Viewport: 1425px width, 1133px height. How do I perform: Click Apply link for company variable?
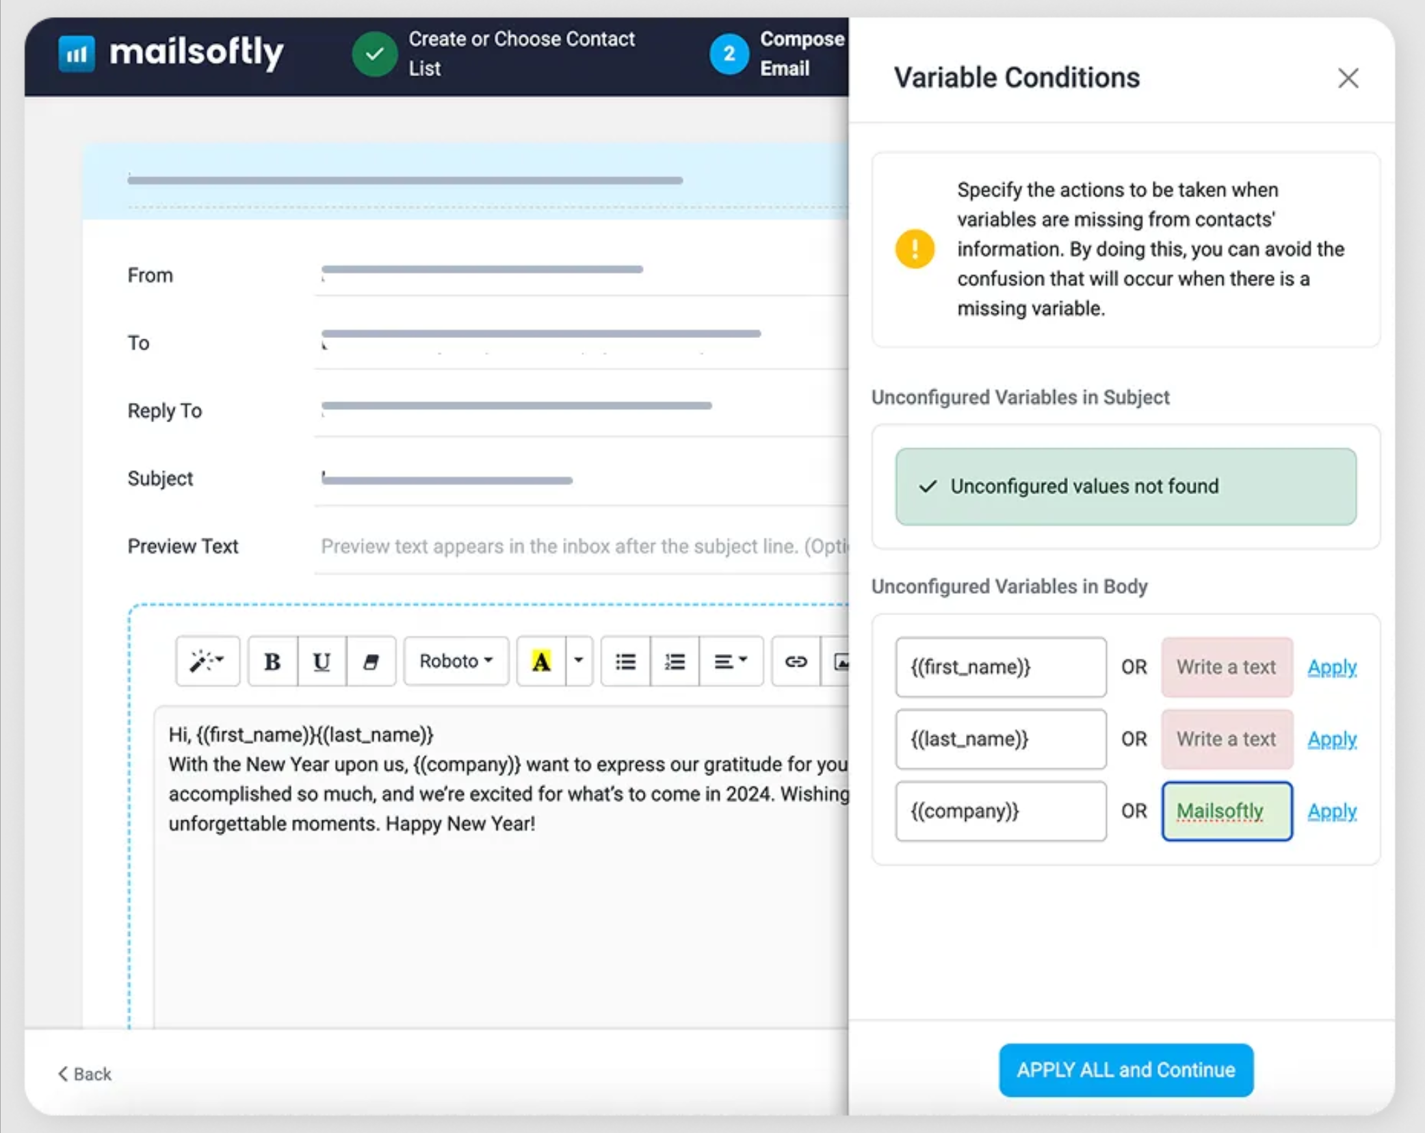pyautogui.click(x=1331, y=811)
